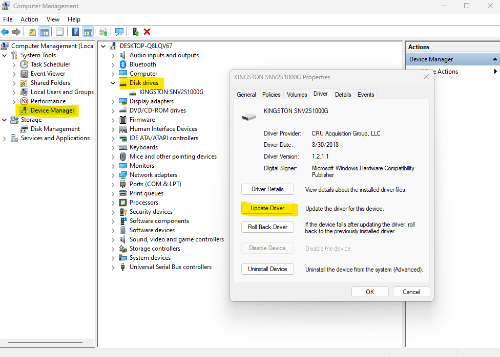Open the Action menu
Viewport: 500px width, 357px height.
[29, 19]
